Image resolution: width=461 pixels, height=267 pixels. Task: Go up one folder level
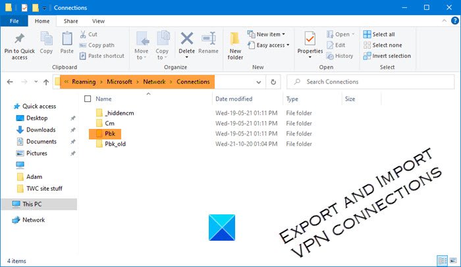46,82
